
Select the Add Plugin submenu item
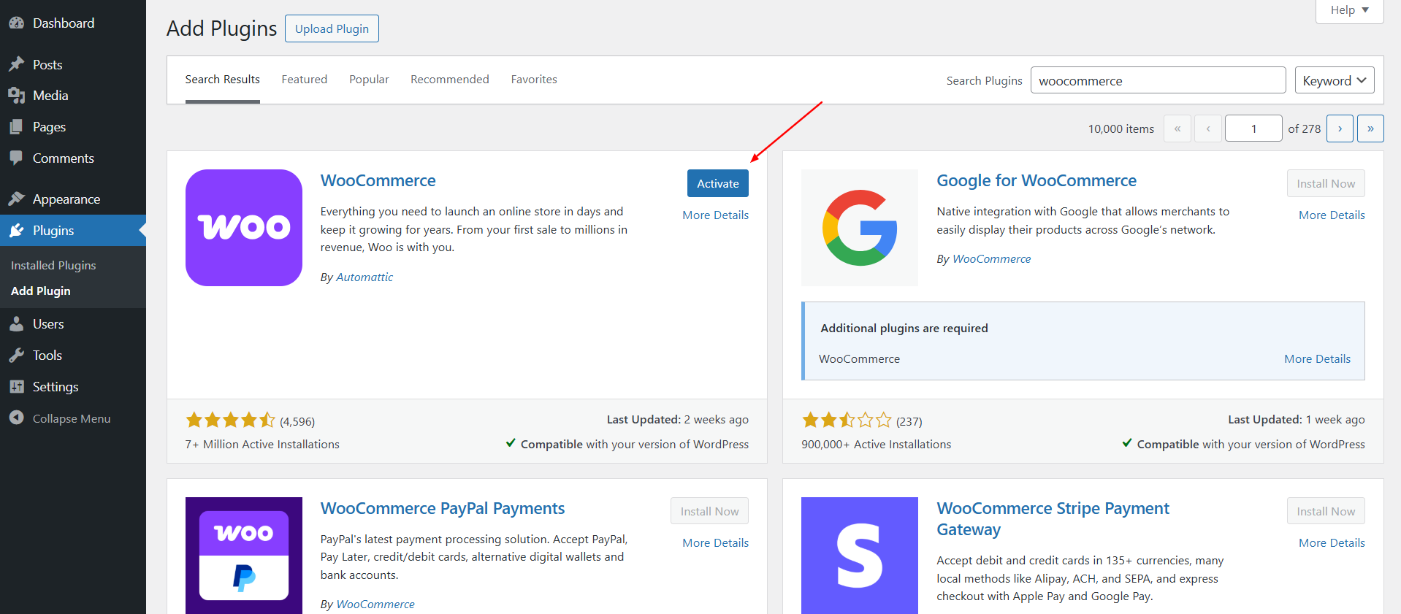coord(41,291)
